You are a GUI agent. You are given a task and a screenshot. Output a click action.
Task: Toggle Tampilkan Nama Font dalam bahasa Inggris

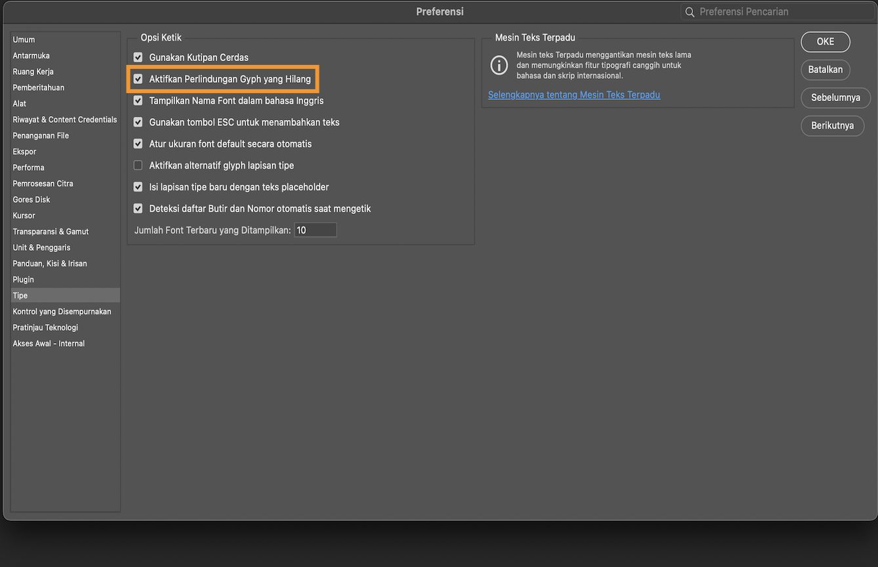[138, 101]
